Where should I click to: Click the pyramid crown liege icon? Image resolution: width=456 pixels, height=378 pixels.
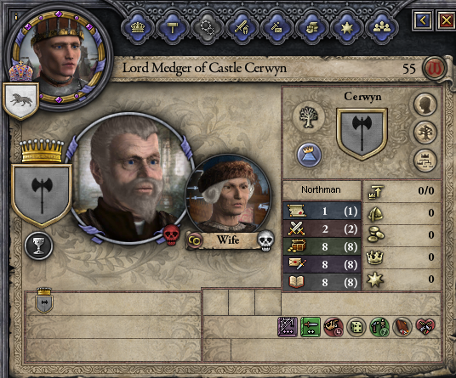tap(309, 155)
